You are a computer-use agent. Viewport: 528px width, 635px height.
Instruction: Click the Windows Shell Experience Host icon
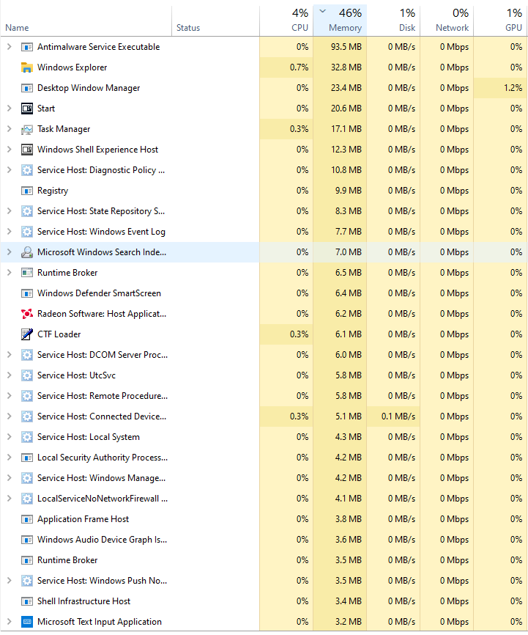26,150
